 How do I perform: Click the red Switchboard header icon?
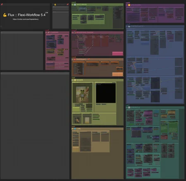click(x=75, y=59)
